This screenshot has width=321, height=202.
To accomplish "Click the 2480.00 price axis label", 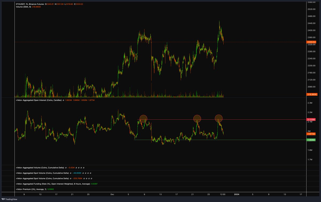I will [x=312, y=16].
